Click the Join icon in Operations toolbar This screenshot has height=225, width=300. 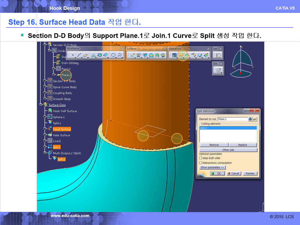click(x=174, y=55)
